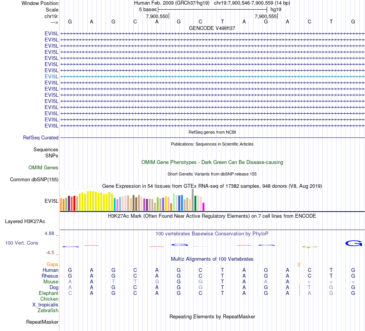Click the 7,900,550 coordinate marker
The width and height of the screenshot is (365, 331).
coord(157,16)
